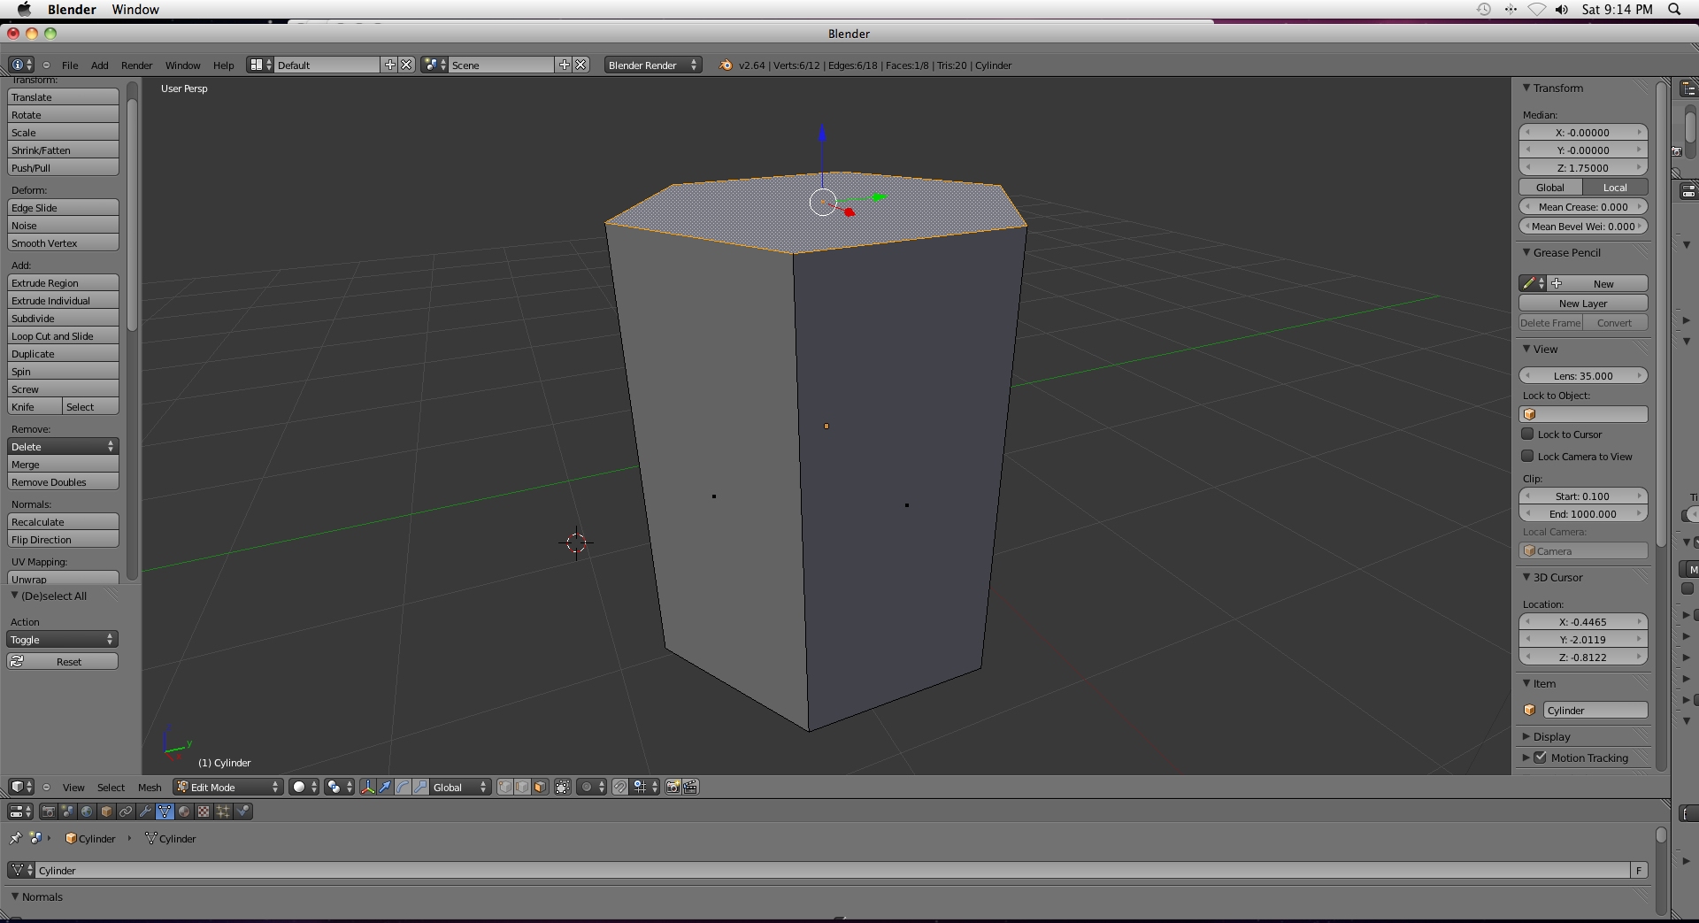This screenshot has width=1699, height=923.
Task: Switch to face select mode
Action: pyautogui.click(x=540, y=787)
